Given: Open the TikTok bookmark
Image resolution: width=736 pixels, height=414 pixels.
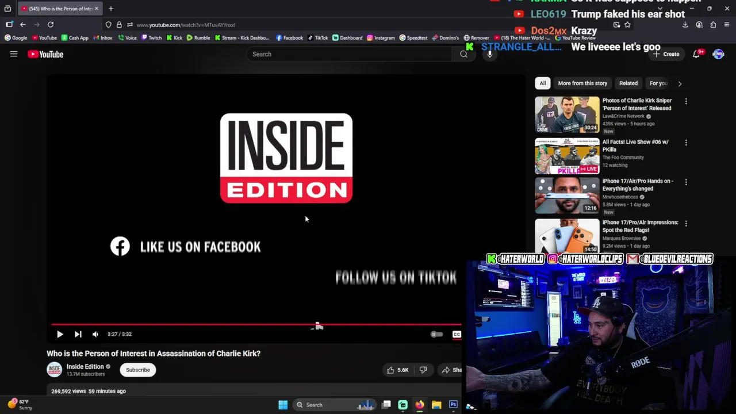Looking at the screenshot, I should (317, 38).
